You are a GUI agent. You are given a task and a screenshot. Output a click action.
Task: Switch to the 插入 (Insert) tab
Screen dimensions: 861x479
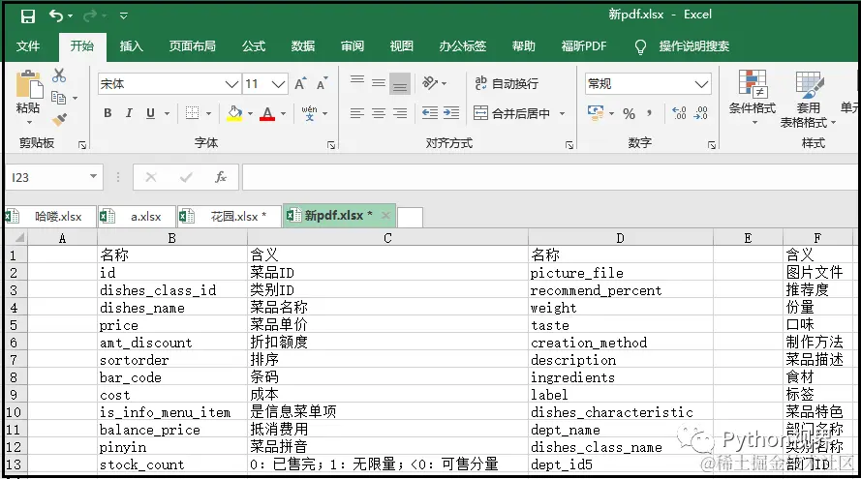[132, 46]
